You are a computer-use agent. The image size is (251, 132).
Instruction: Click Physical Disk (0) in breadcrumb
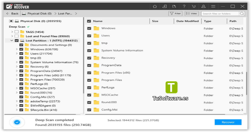pos(40,14)
